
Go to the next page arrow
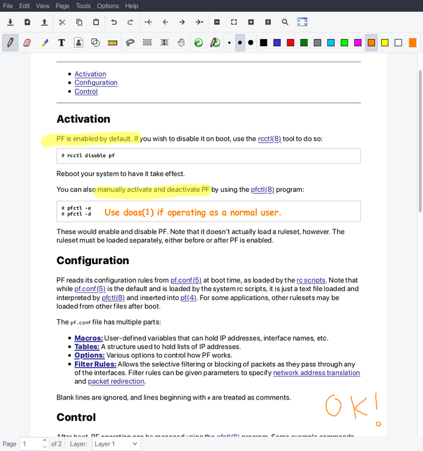pyautogui.click(x=182, y=22)
